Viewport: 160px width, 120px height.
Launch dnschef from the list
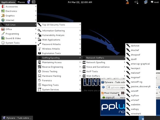coord(141,50)
